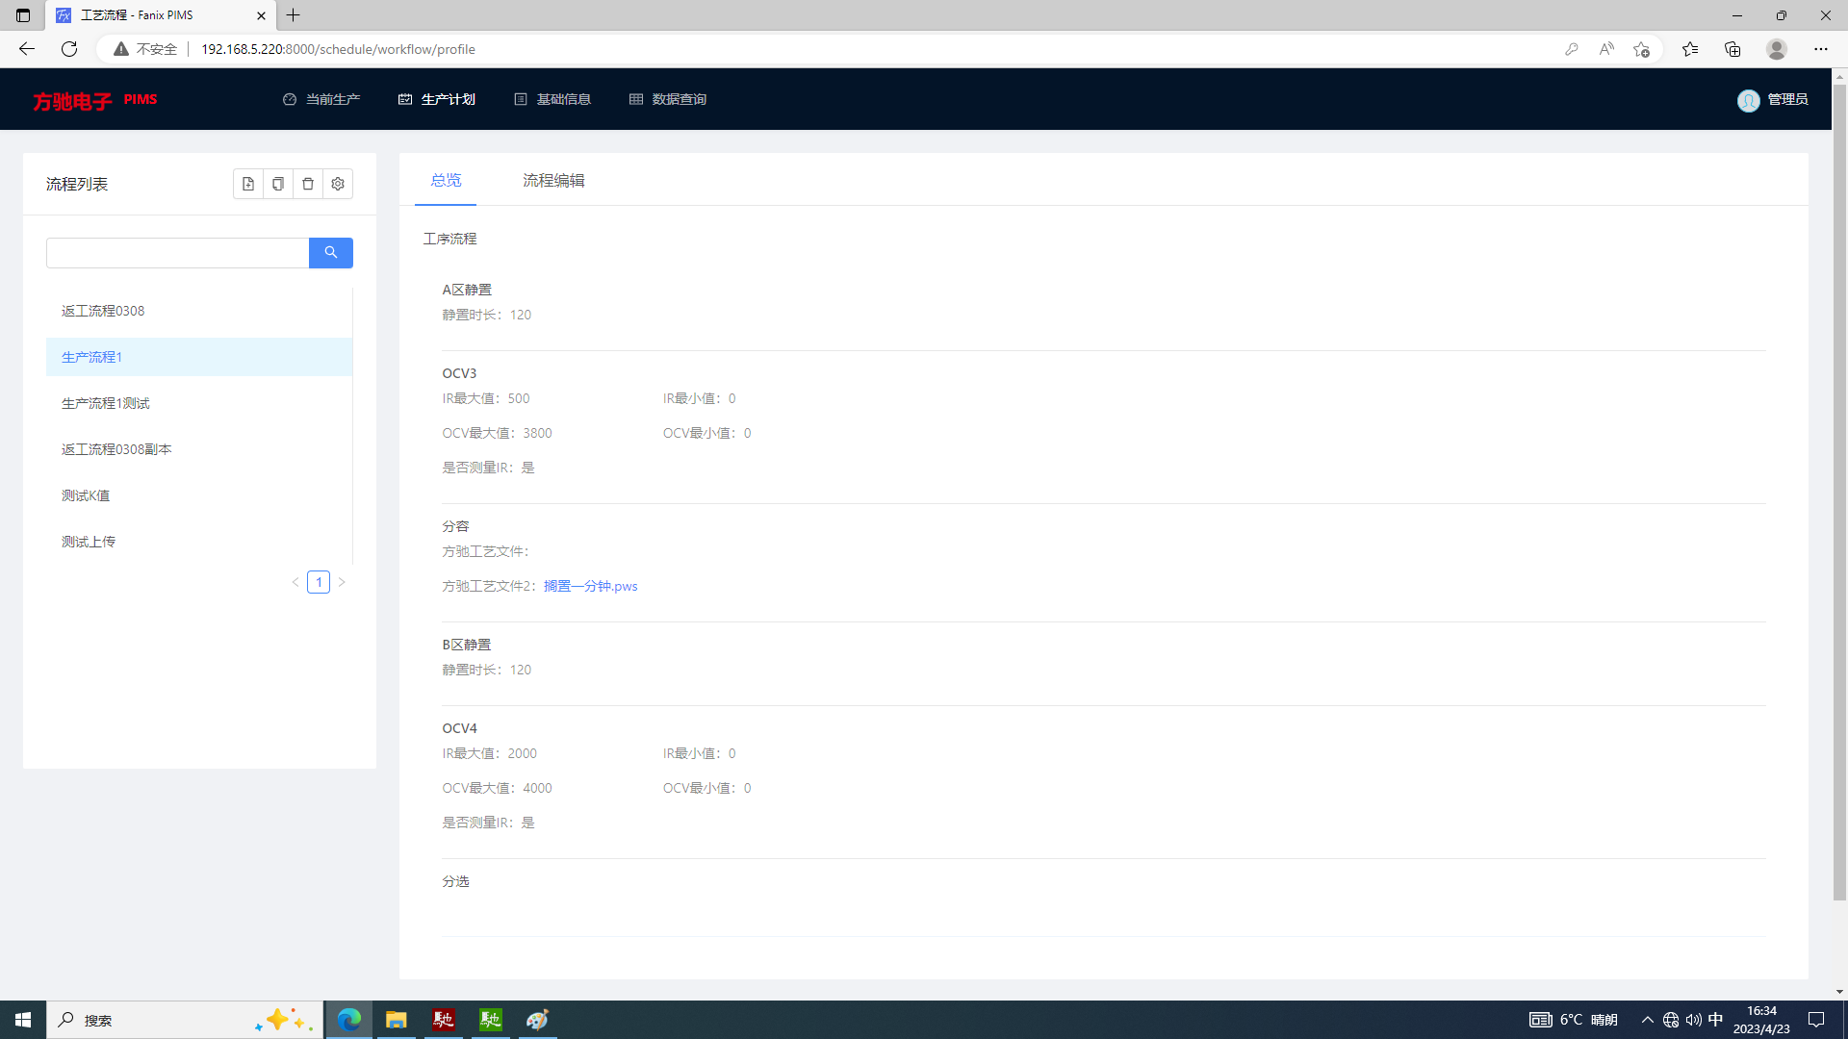This screenshot has height=1039, width=1848.
Task: Click the browser profile icon
Action: click(1777, 49)
